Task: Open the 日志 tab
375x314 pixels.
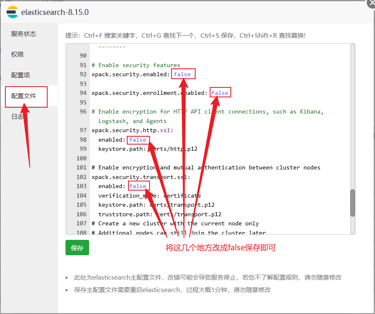Action: click(17, 116)
